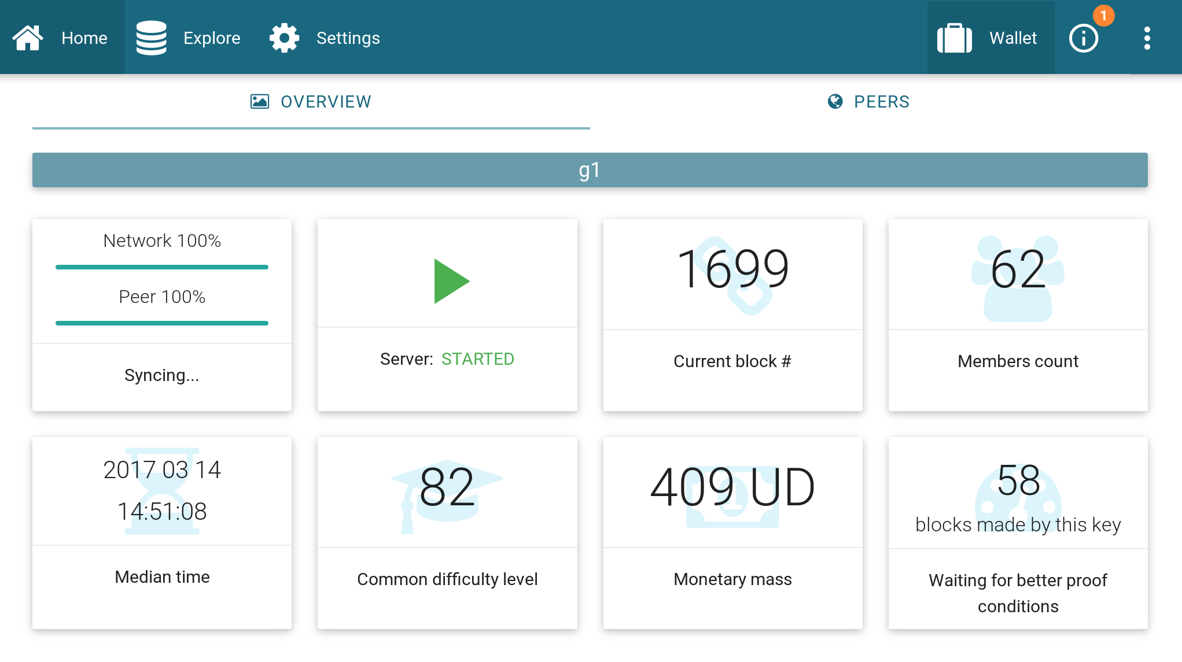Click the Overview tab picture icon

pyautogui.click(x=259, y=102)
